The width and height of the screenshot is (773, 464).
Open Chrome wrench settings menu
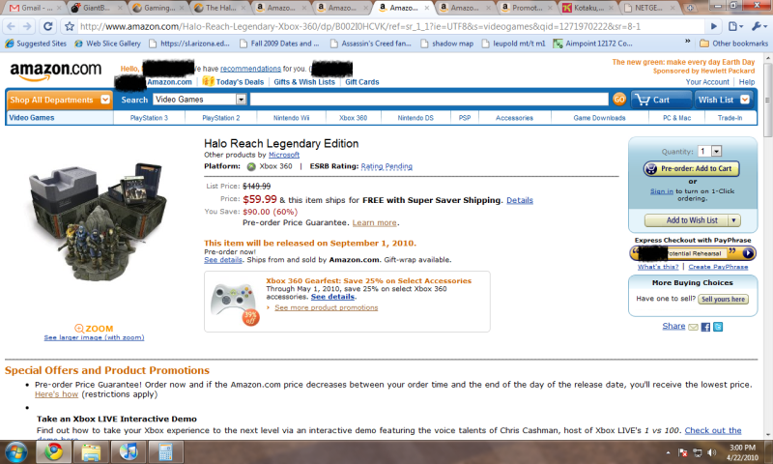759,26
